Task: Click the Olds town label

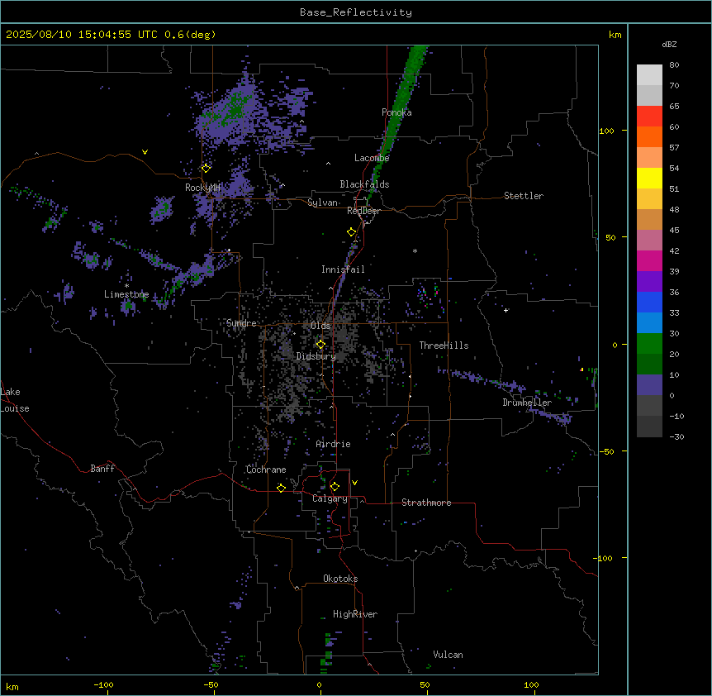Action: tap(320, 326)
